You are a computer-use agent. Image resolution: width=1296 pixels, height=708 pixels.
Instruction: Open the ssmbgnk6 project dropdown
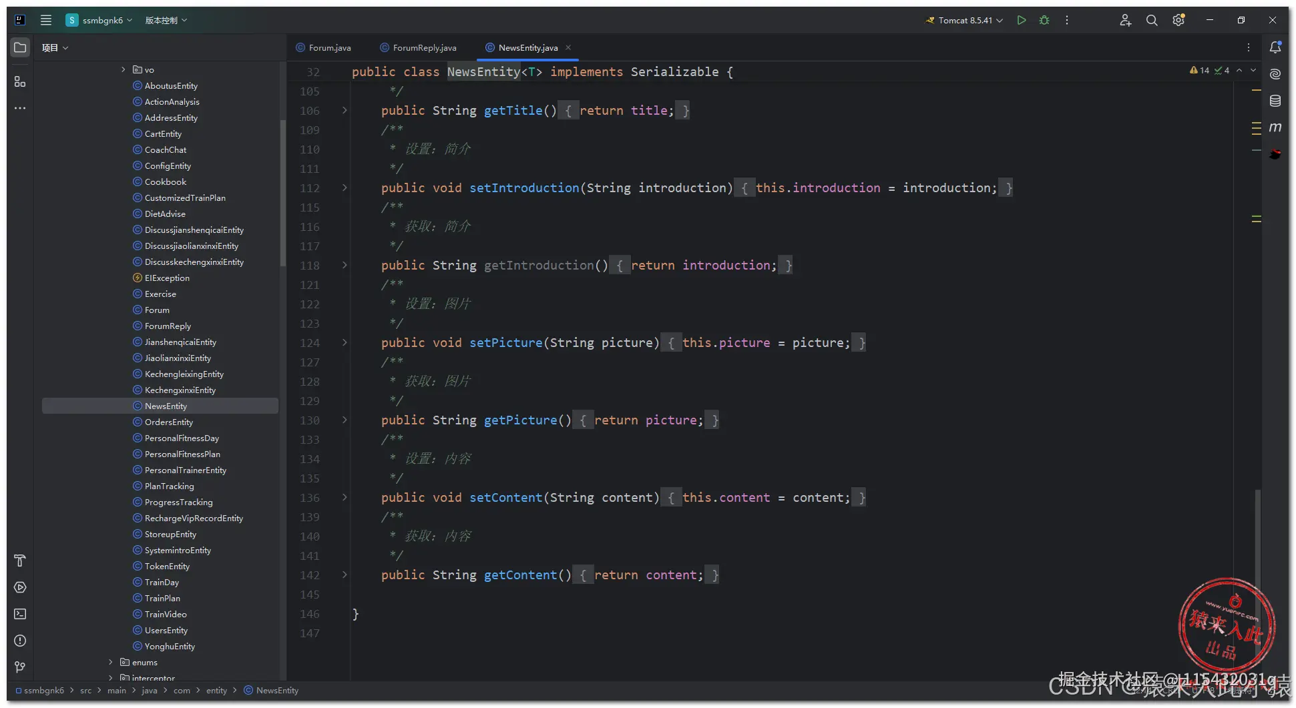[99, 20]
